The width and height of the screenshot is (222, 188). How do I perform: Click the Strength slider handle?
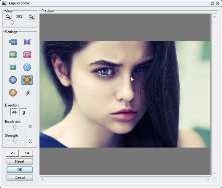click(x=15, y=141)
